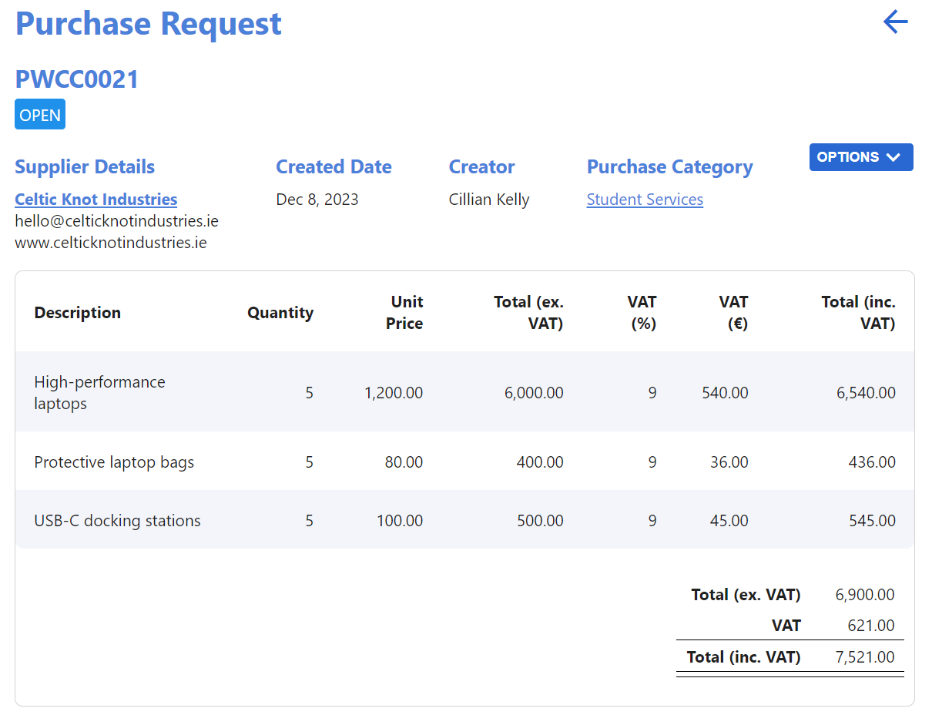The width and height of the screenshot is (932, 715).
Task: Click the creator name Cillian Kelly
Action: [489, 200]
